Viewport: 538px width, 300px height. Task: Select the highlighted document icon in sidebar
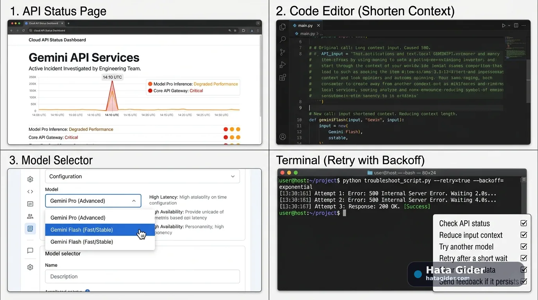coord(30,229)
